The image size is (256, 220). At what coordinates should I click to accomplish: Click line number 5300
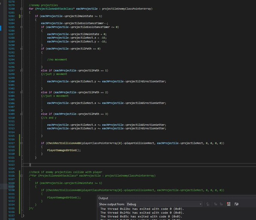11,81
